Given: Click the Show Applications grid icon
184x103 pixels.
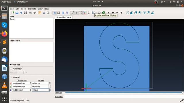Looking at the screenshot, I should coord(5,99).
